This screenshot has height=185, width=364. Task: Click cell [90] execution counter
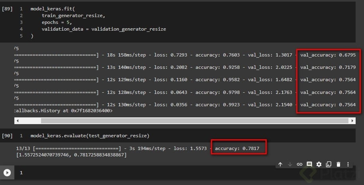(7, 136)
